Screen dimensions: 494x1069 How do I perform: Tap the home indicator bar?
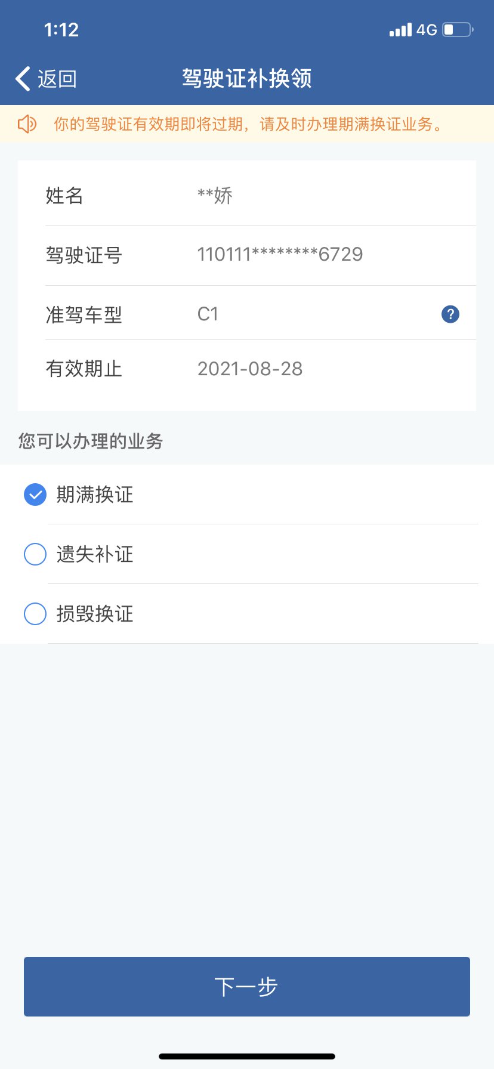click(x=247, y=1056)
